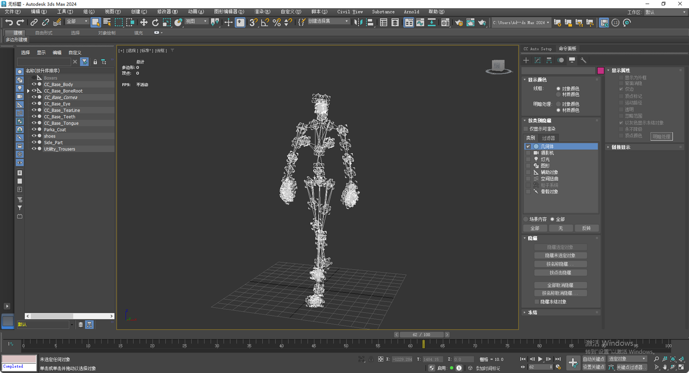The image size is (689, 373).
Task: Play the animation
Action: coord(540,359)
